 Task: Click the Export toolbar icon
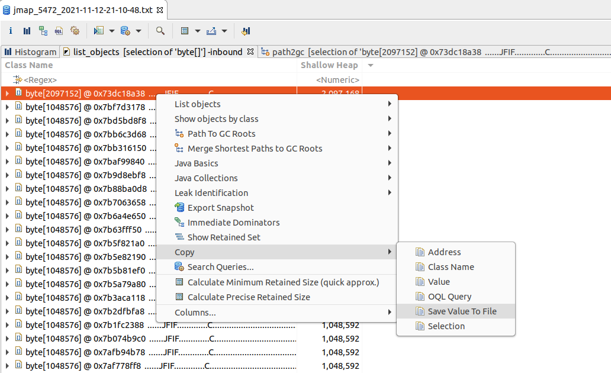point(211,31)
